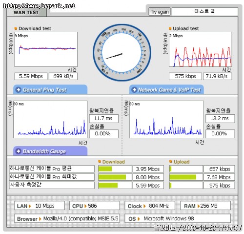The width and height of the screenshot is (244, 234).
Task: Click the Network Game & VoIP arrow icon
Action: click(x=134, y=89)
